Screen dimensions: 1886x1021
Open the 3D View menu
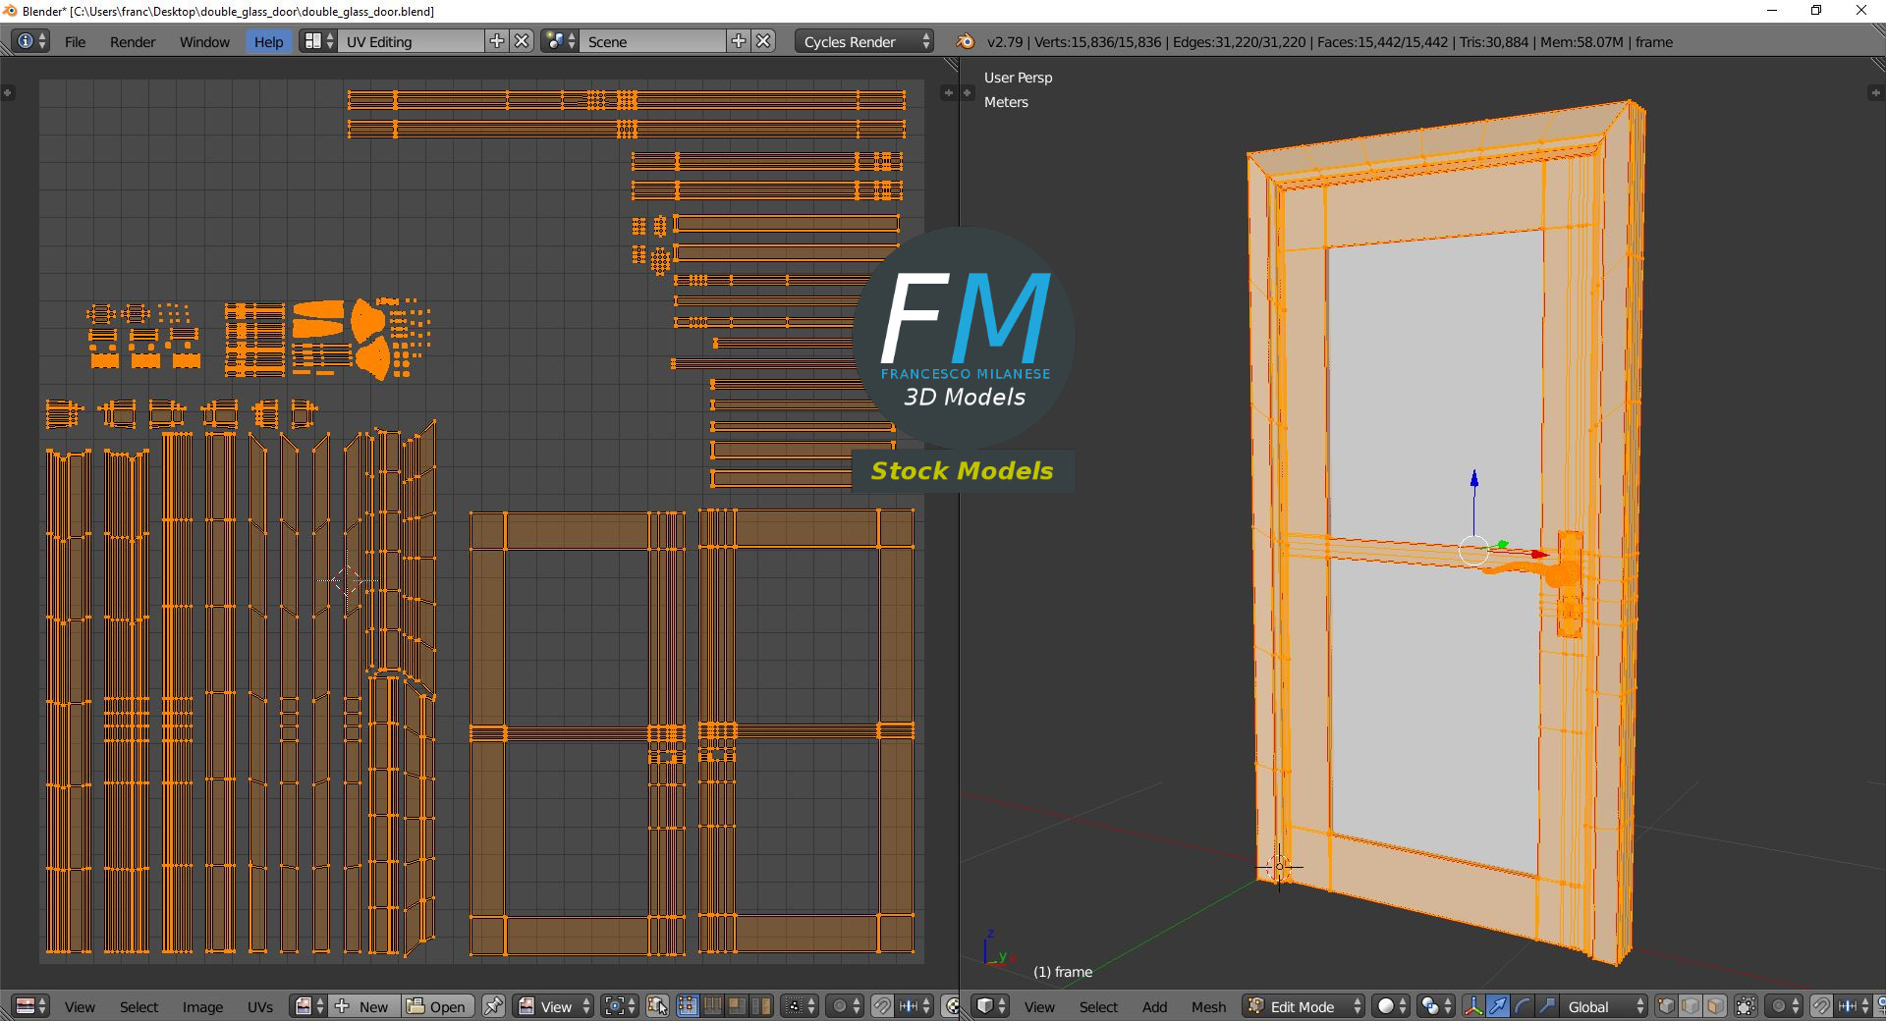pos(1039,1006)
